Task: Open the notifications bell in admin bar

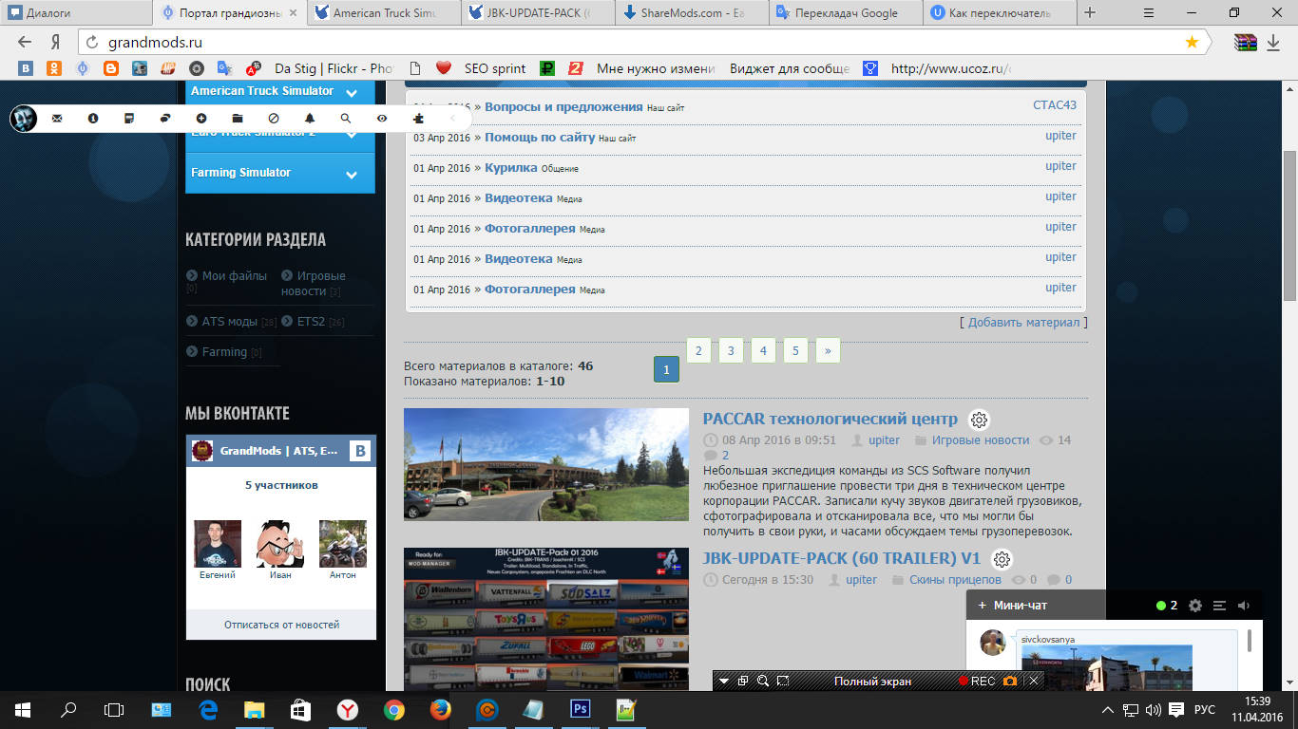Action: tap(310, 119)
